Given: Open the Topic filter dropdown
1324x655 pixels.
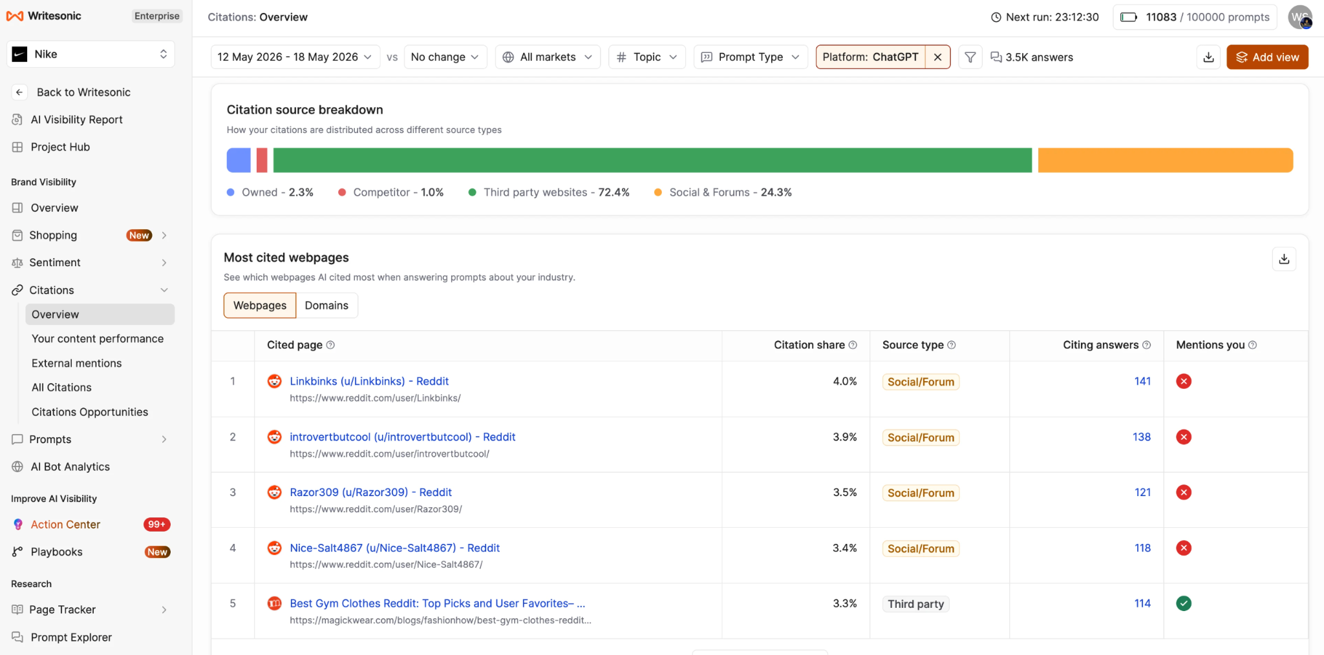Looking at the screenshot, I should click(646, 57).
